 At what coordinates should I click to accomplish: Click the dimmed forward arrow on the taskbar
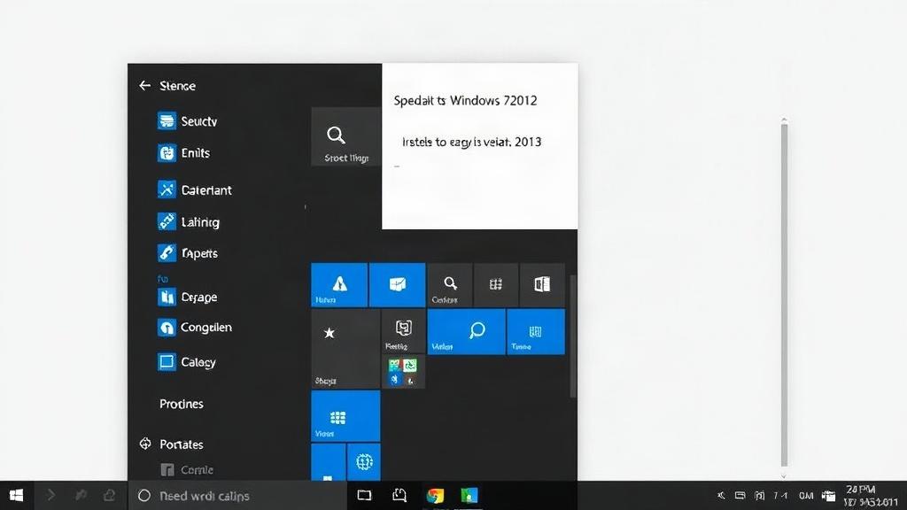pos(50,495)
